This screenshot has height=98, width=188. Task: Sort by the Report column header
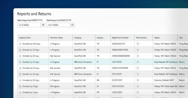(x=165, y=38)
